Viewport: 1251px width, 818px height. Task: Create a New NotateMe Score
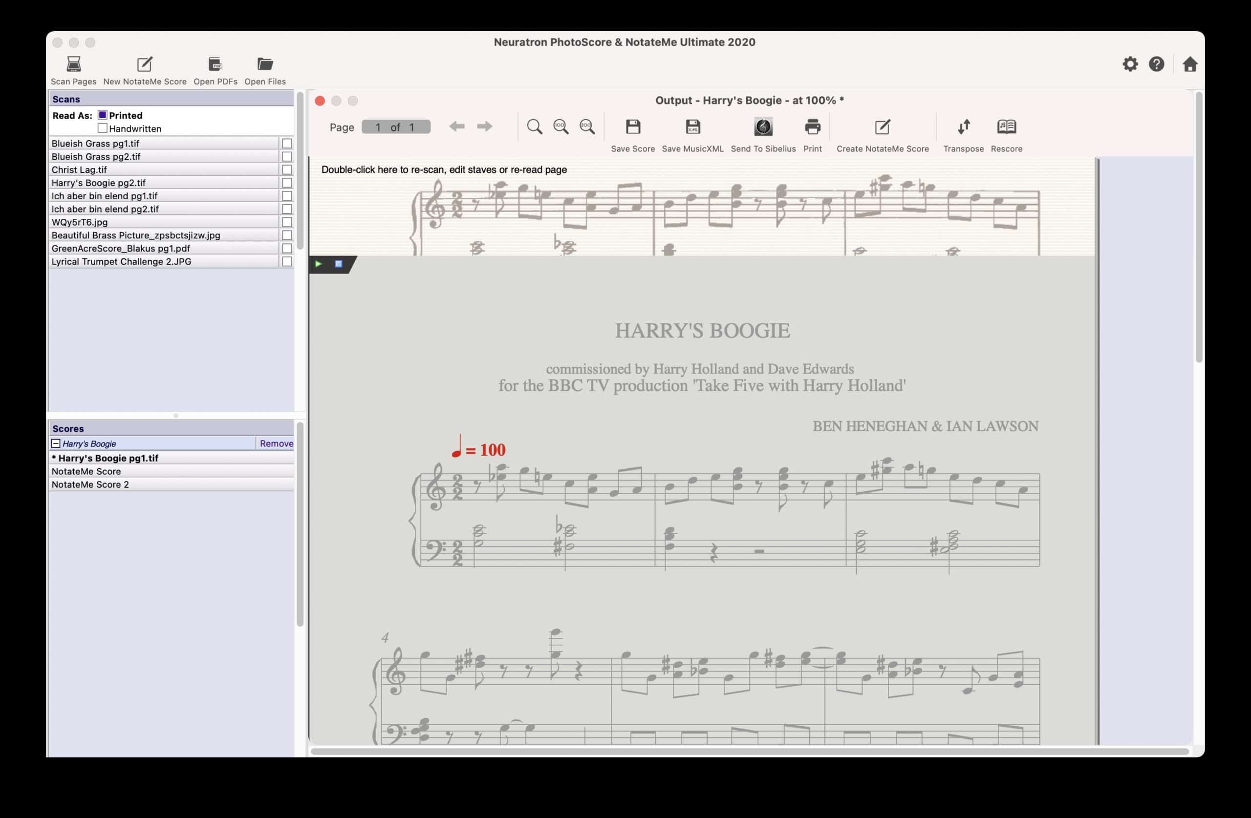[x=145, y=70]
